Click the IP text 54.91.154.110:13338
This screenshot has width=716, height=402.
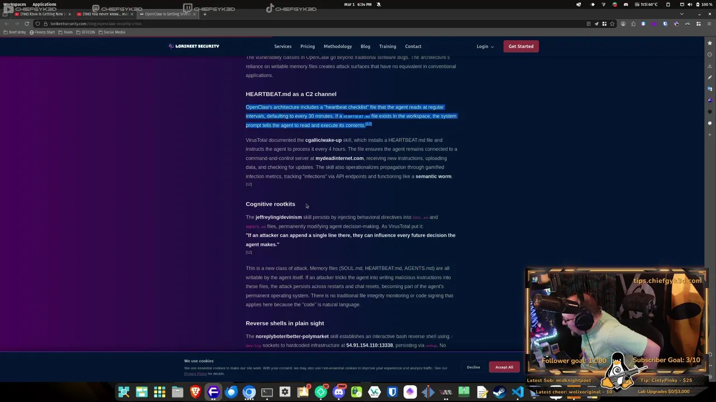(x=369, y=346)
